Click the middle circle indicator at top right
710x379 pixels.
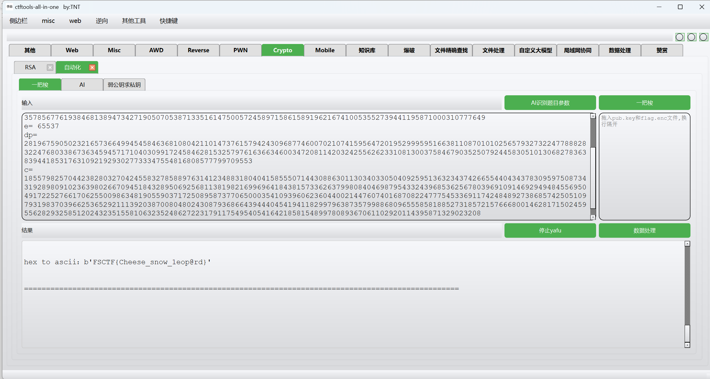tap(692, 37)
